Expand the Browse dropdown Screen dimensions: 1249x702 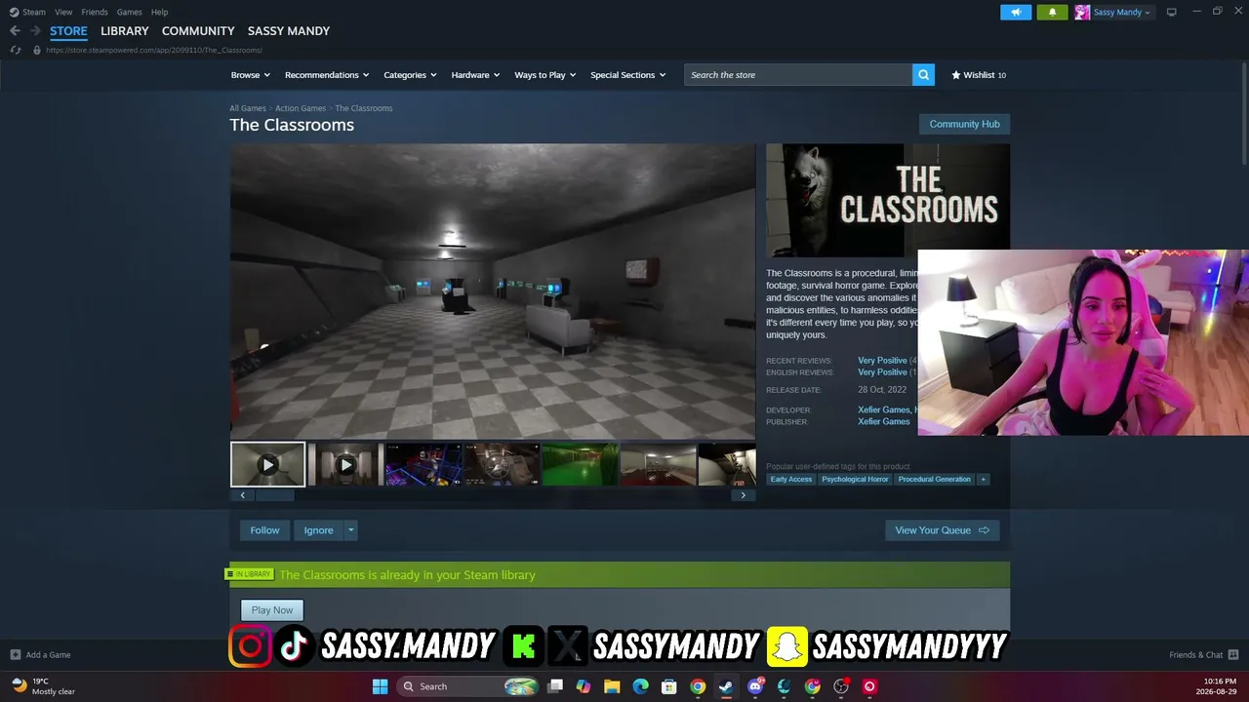click(251, 75)
